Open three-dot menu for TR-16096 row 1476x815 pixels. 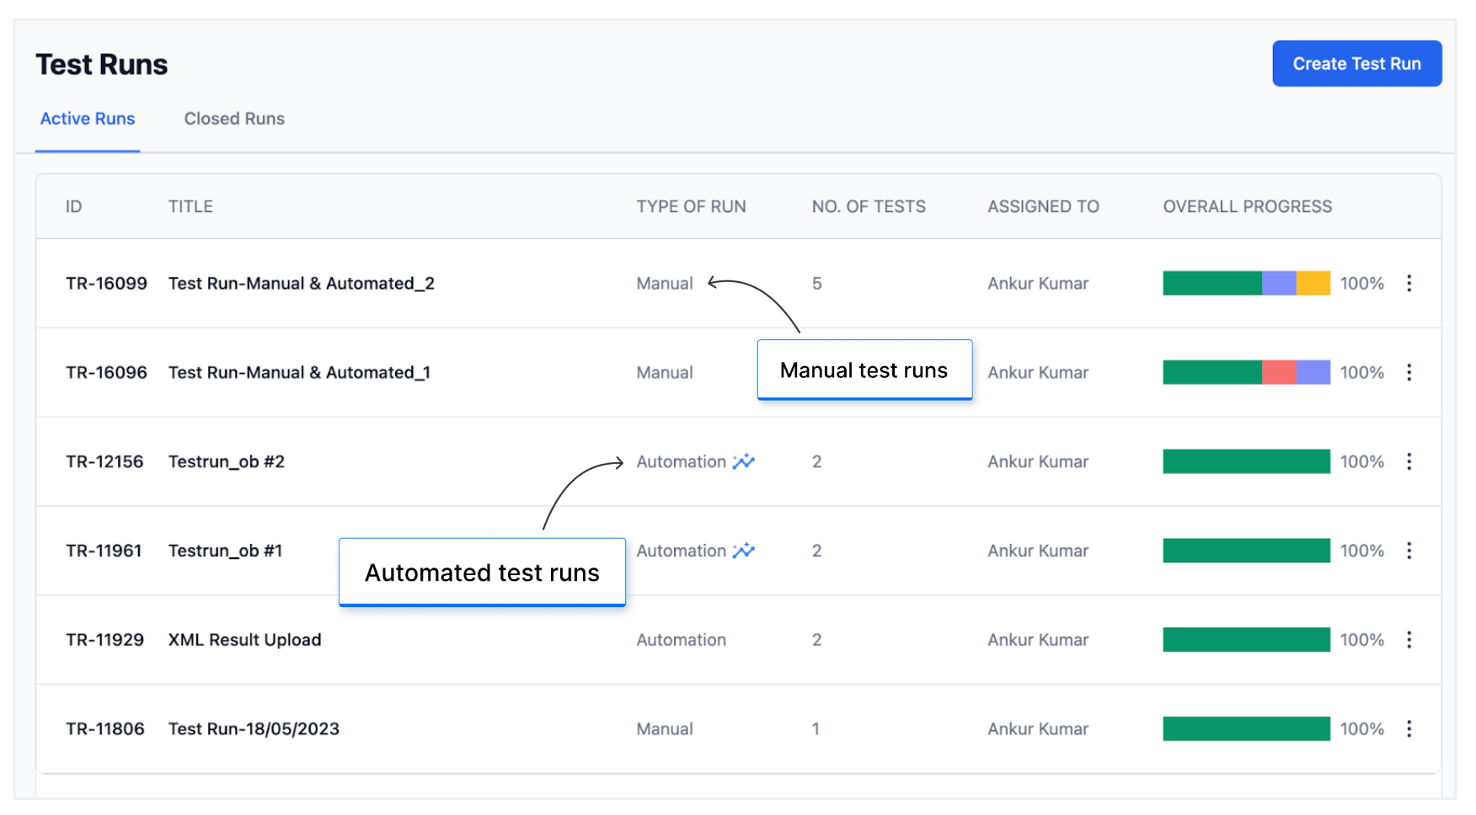point(1409,373)
